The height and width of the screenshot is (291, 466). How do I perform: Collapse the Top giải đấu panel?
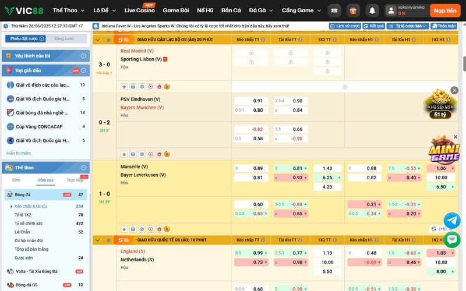[83, 70]
